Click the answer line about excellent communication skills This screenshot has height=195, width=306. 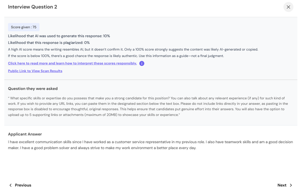(x=151, y=142)
